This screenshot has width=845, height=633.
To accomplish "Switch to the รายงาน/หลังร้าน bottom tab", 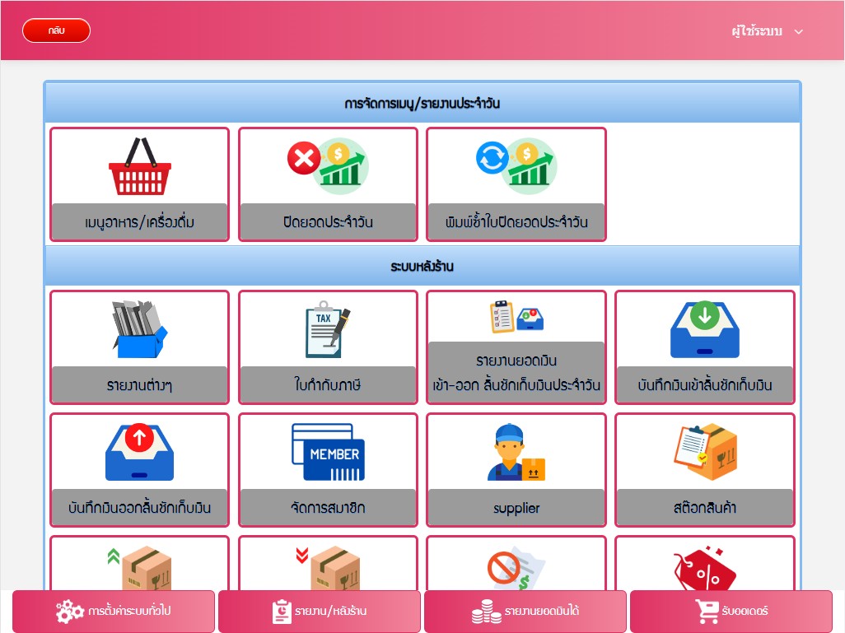I will click(320, 612).
